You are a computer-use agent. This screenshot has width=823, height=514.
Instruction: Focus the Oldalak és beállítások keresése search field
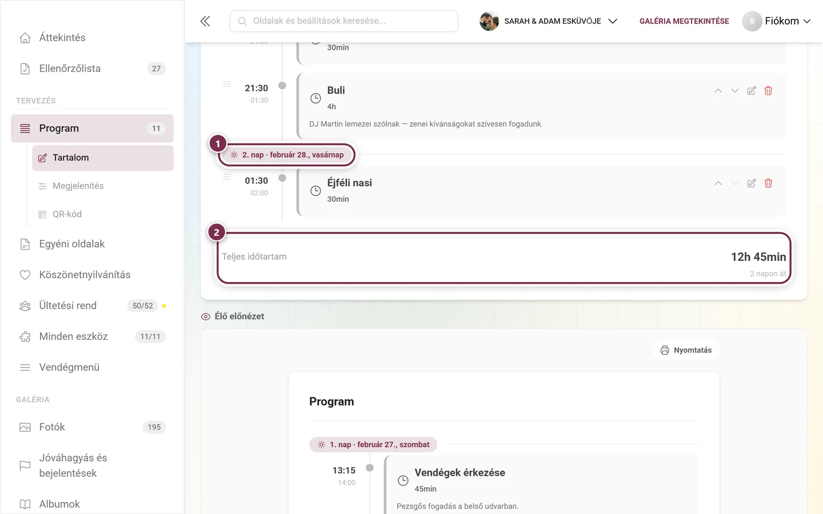[344, 21]
